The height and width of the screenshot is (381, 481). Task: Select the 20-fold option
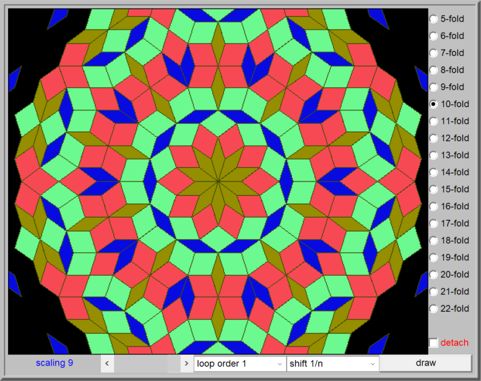tap(433, 274)
